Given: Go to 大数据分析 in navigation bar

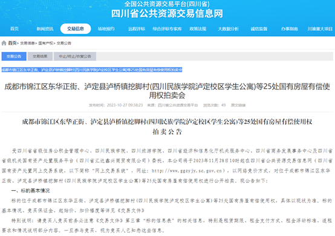Looking at the screenshot, I should point(229,29).
